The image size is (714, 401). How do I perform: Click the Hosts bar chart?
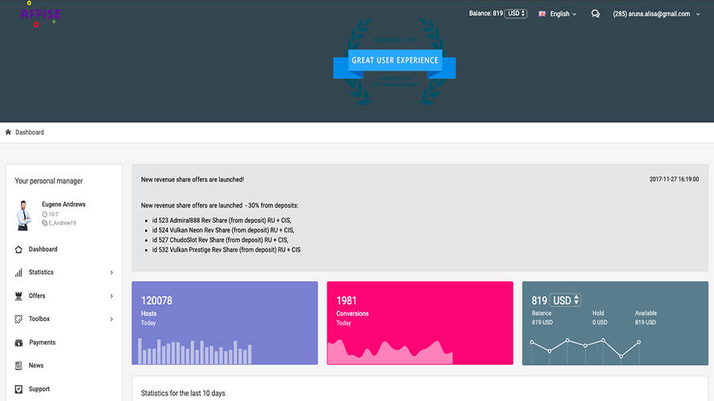tap(195, 351)
